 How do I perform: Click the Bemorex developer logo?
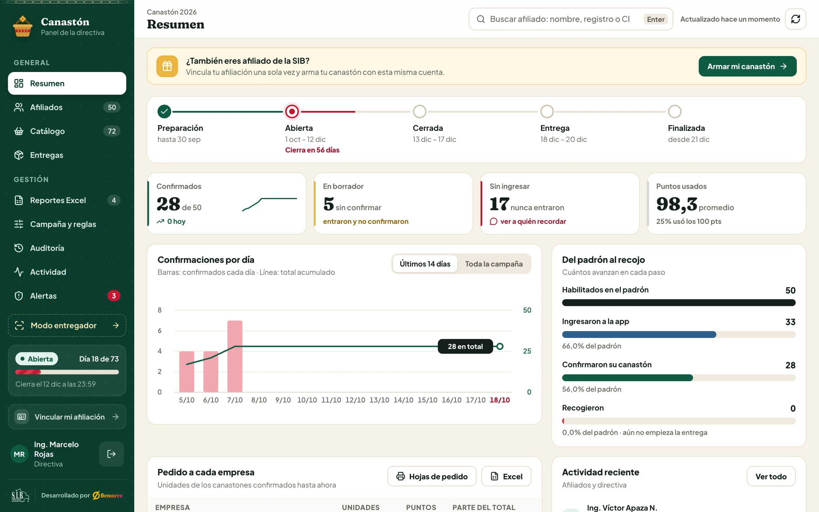[x=107, y=495]
